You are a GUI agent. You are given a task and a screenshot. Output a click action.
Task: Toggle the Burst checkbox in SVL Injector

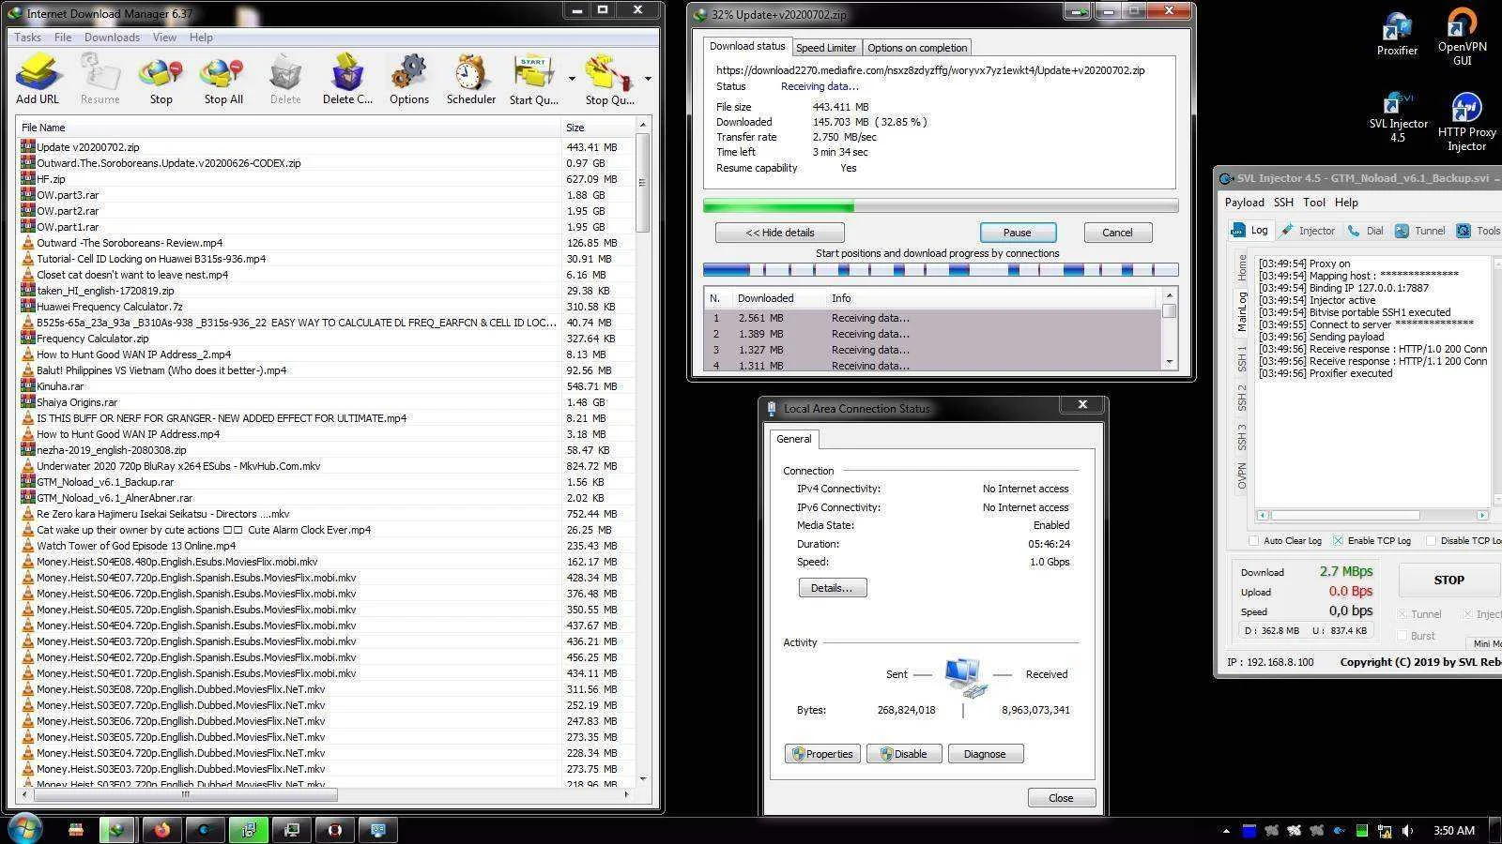point(1402,636)
